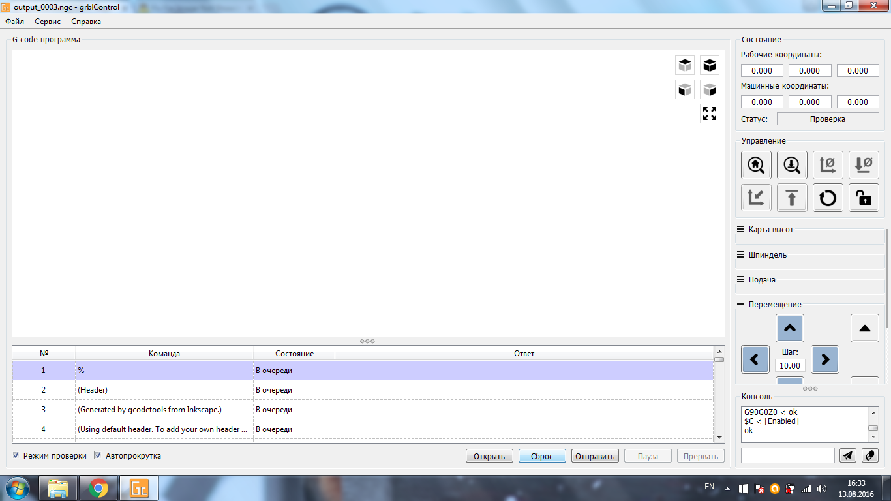891x501 pixels.
Task: Click the EN language indicator
Action: point(710,487)
